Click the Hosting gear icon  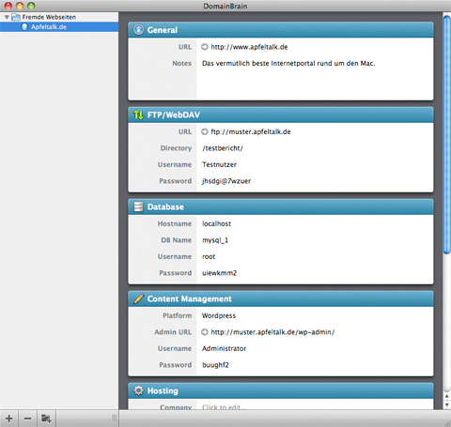[x=138, y=390]
